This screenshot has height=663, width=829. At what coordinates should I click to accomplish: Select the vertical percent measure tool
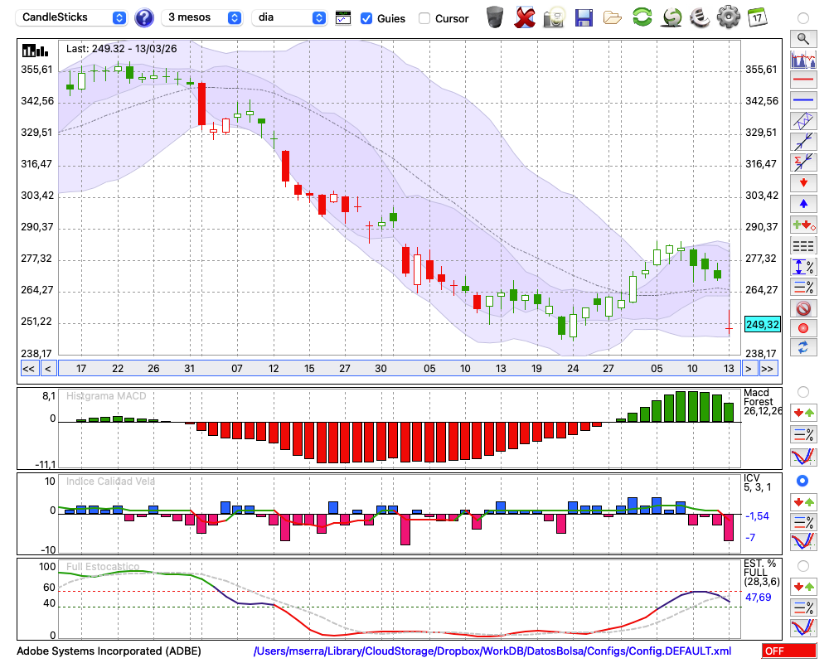(803, 267)
